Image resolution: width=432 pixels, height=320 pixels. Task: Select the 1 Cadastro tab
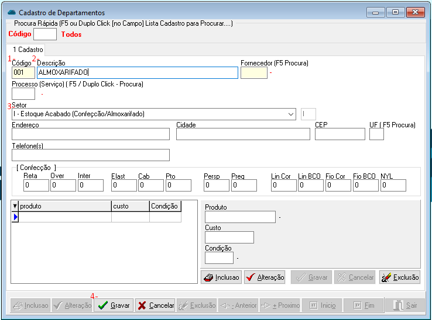click(x=28, y=50)
